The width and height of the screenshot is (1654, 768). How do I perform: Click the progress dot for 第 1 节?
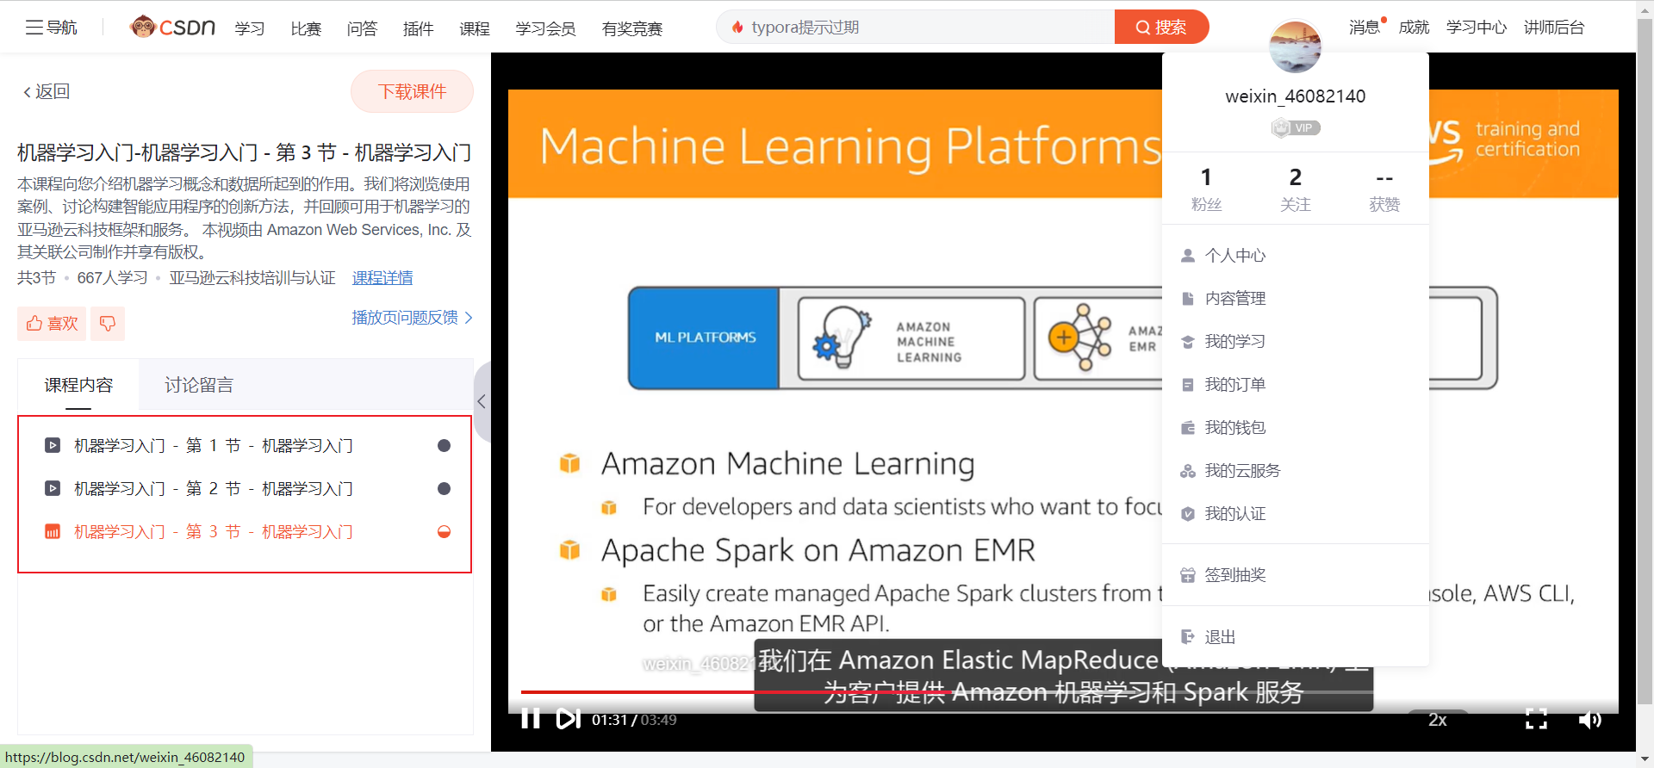444,445
